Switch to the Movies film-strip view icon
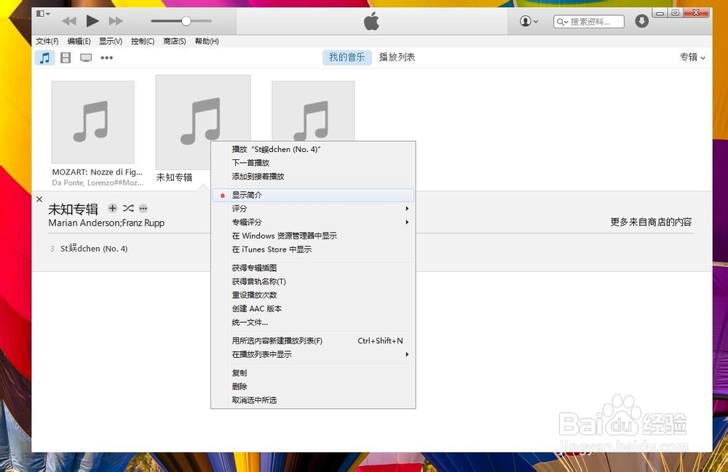 [x=66, y=57]
